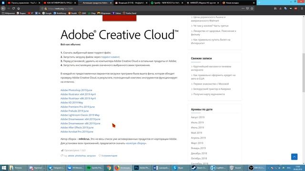
Task: Open the Декабрь 2018 archive
Action: tap(199, 153)
